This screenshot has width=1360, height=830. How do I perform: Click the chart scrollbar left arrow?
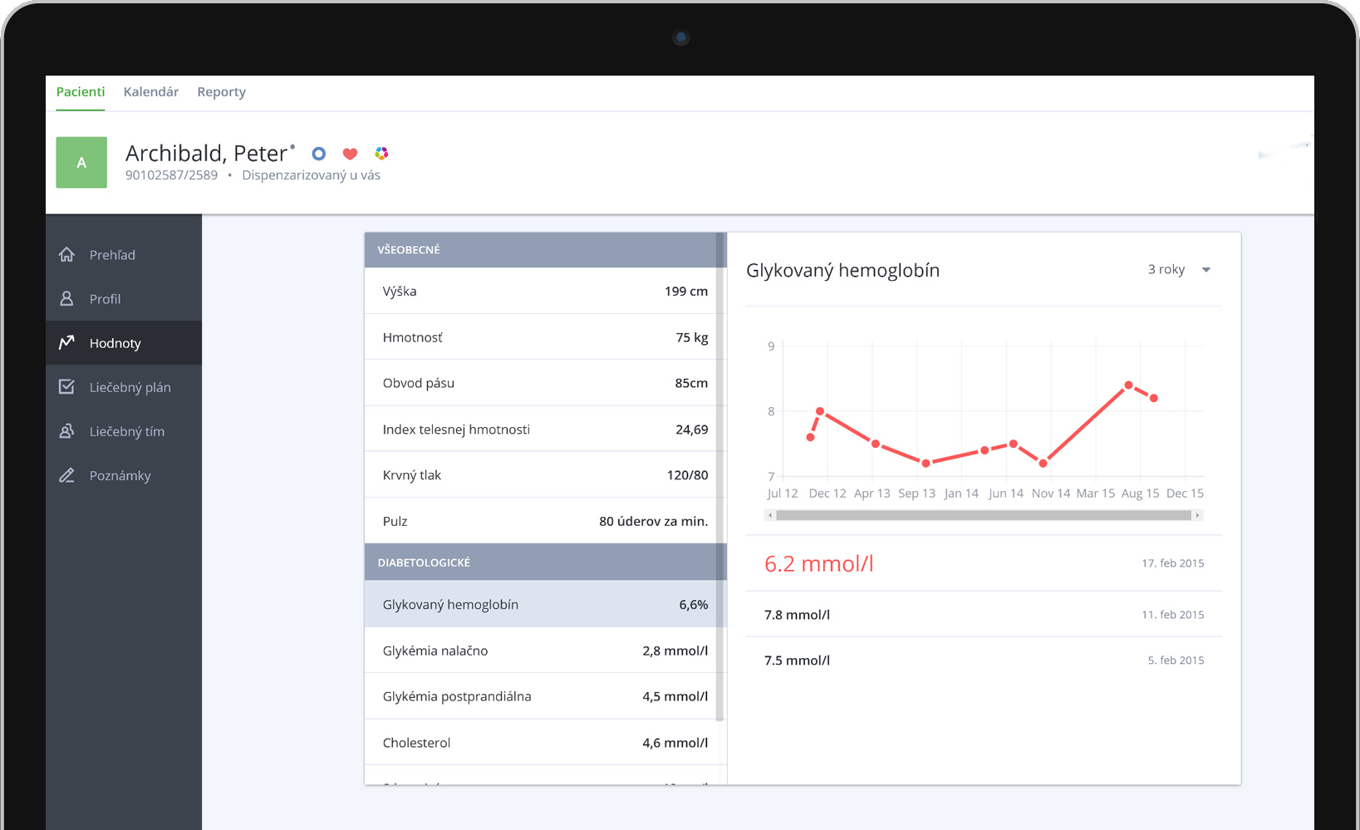click(x=770, y=516)
